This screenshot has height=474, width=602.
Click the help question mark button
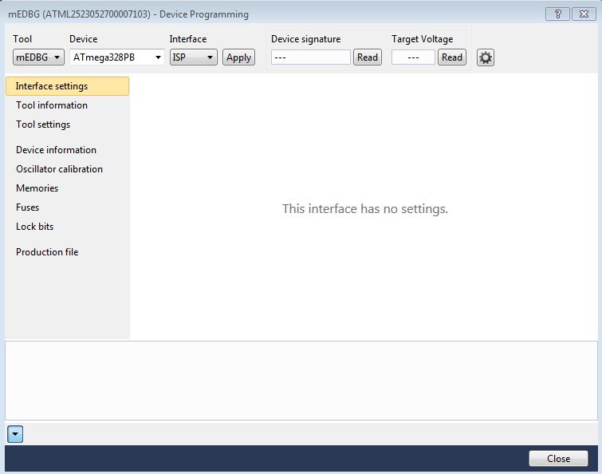point(557,14)
